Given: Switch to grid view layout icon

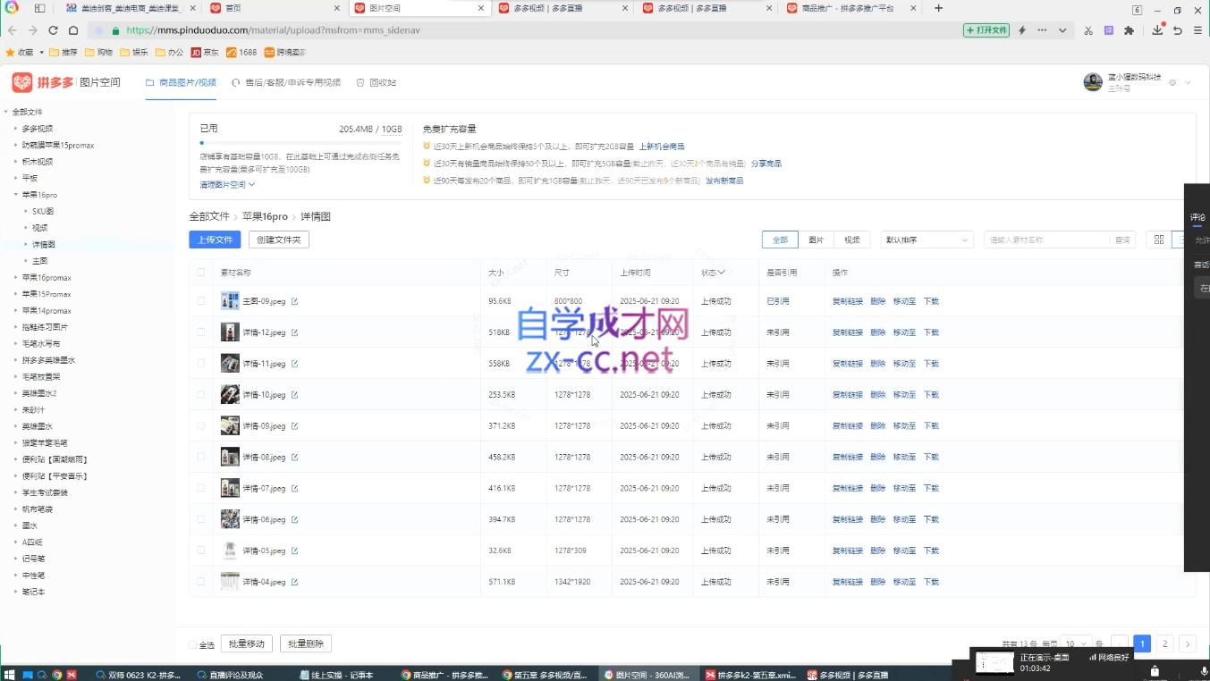Looking at the screenshot, I should (x=1159, y=240).
